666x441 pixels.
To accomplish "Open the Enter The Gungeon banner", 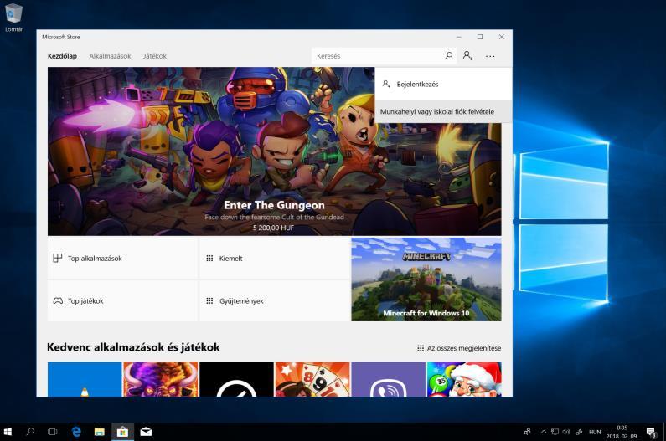I will [275, 151].
